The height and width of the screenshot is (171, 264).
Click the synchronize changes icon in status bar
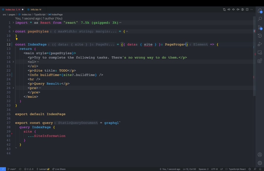pos(20,169)
